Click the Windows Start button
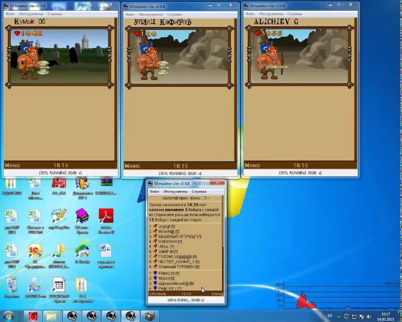The width and height of the screenshot is (402, 322). (x=8, y=316)
